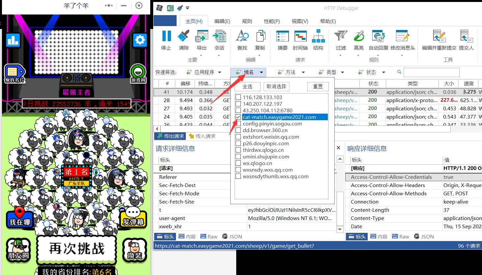The width and height of the screenshot is (482, 275).
Task: Click the Copy (复制) icon
Action: [x=260, y=36]
